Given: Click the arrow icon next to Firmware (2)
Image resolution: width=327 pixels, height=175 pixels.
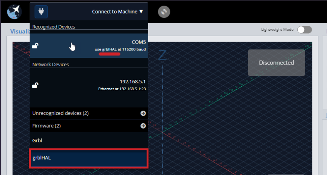Looking at the screenshot, I should (143, 126).
